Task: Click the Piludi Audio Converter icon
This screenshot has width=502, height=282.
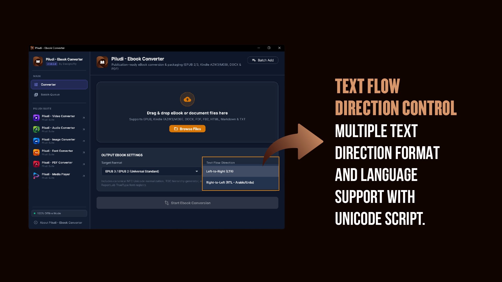Action: 36,129
